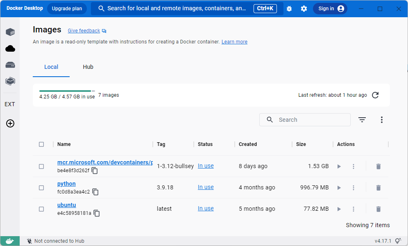Focus the images Search input field
This screenshot has width=408, height=246.
click(305, 120)
